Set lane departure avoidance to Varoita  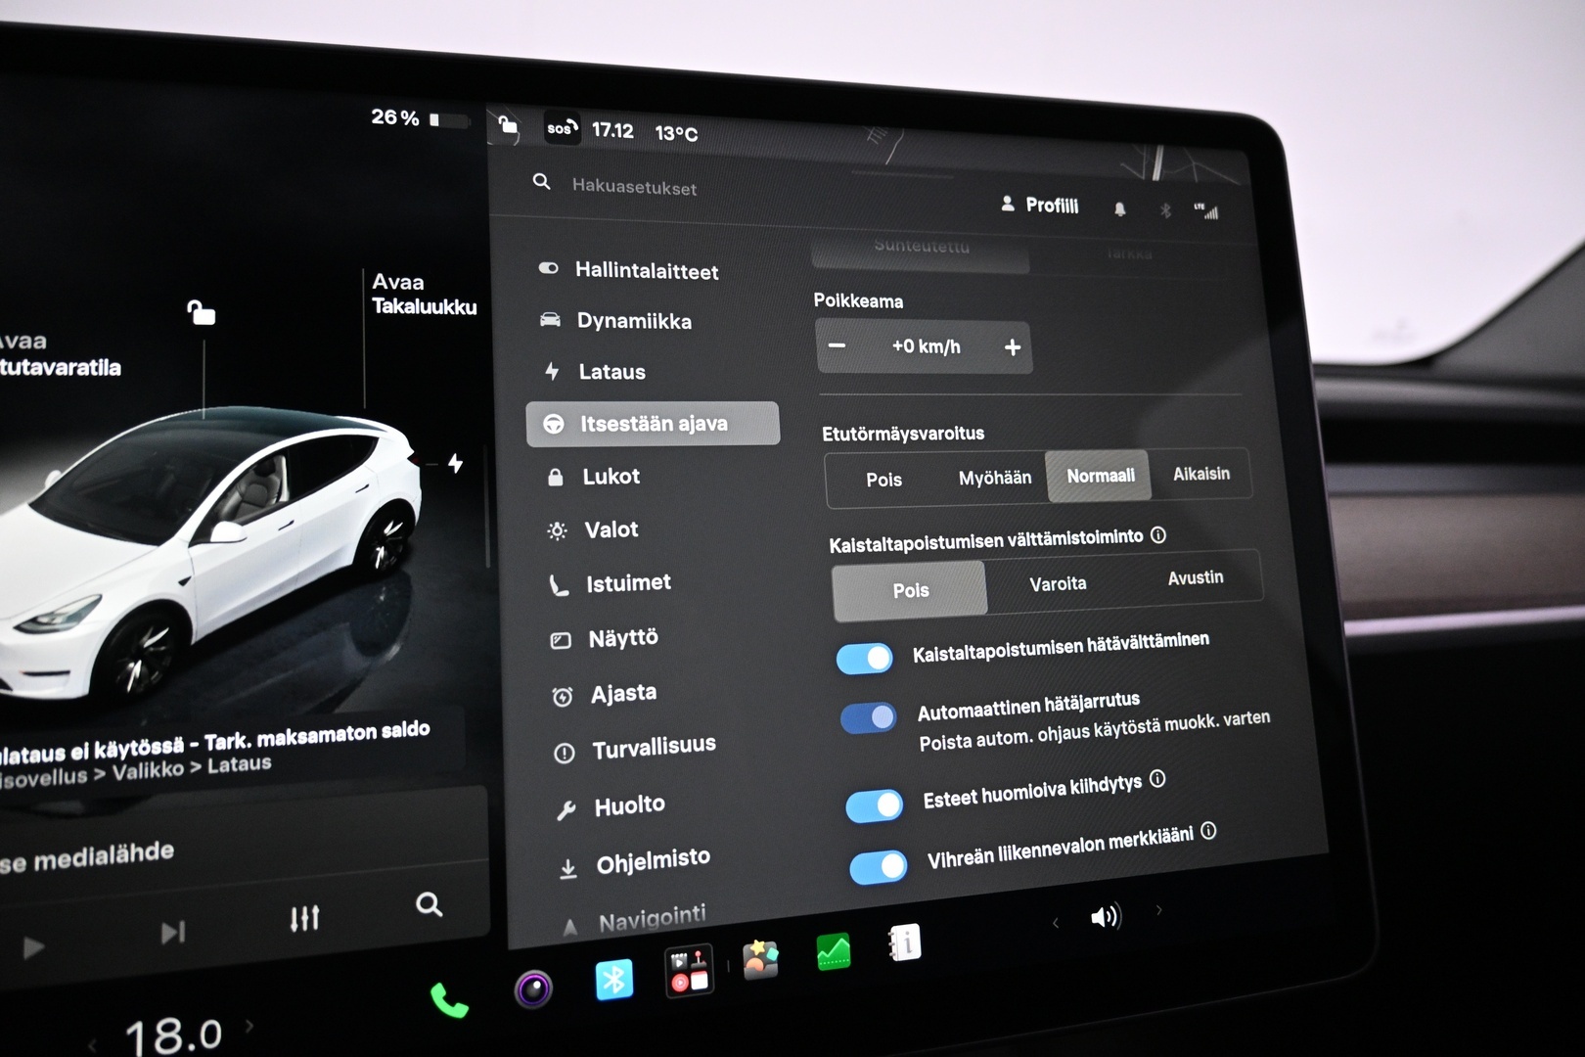coord(1058,583)
